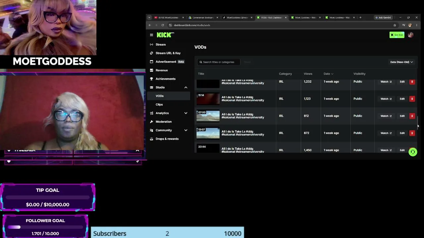Open the tab search dropdown arrow

[149, 18]
